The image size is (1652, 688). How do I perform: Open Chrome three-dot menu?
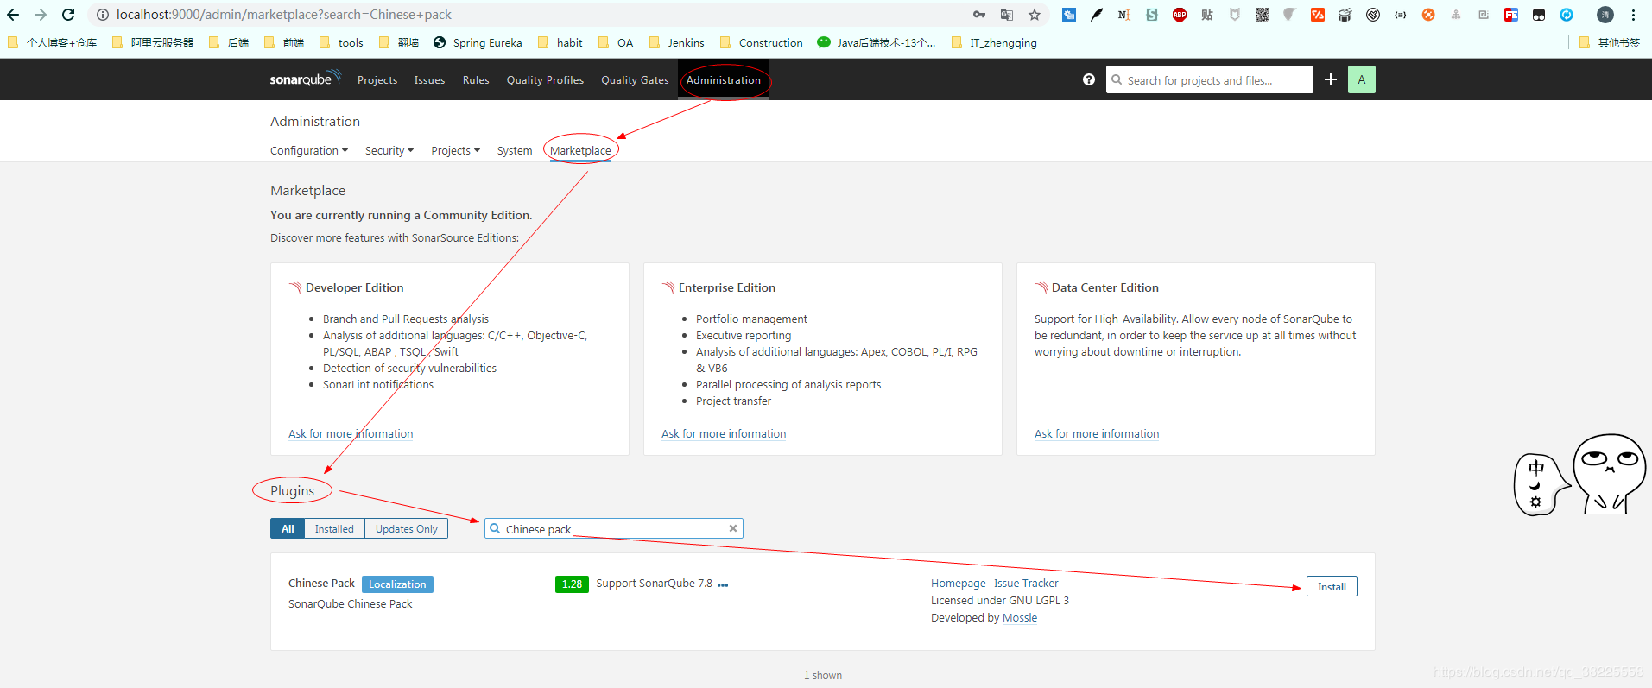pos(1633,15)
